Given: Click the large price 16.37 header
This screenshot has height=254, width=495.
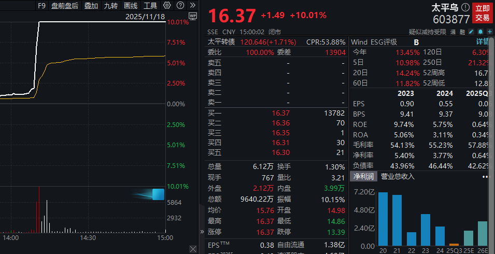Looking at the screenshot, I should [x=232, y=16].
